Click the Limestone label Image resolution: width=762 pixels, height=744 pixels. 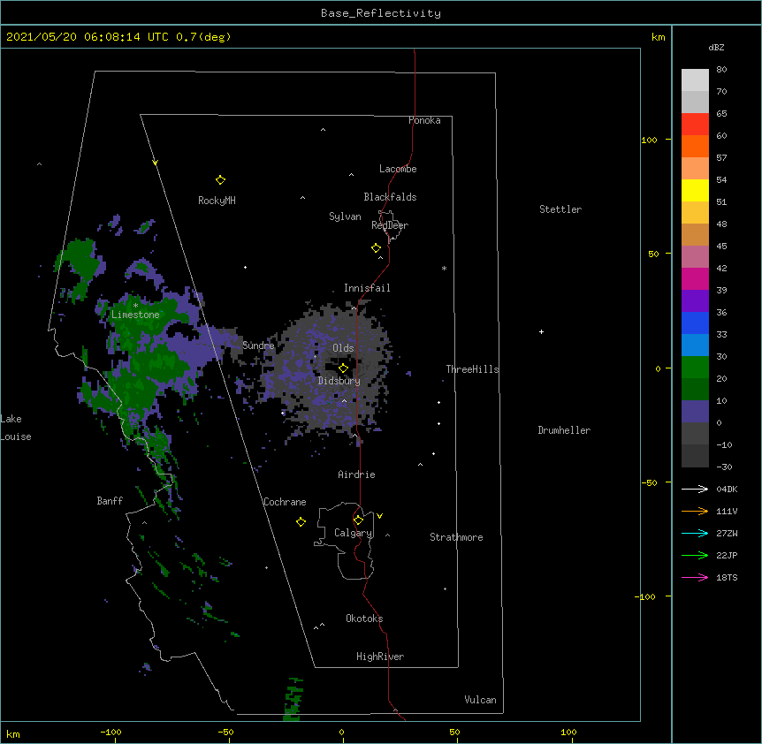[x=135, y=315]
